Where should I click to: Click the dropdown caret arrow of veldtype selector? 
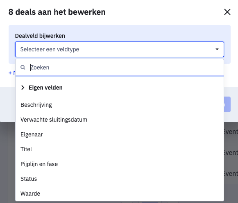point(217,49)
